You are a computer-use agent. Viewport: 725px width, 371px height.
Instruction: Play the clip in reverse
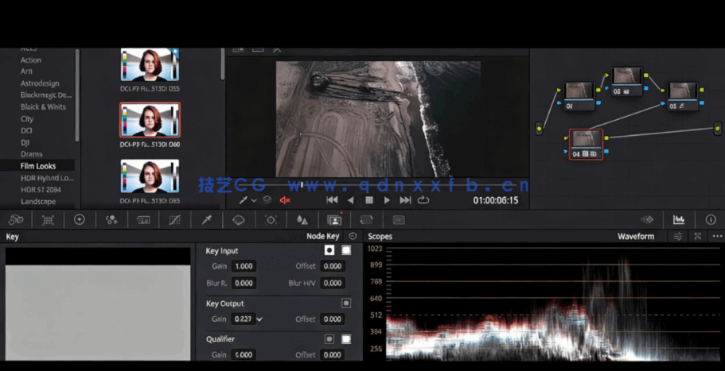point(350,200)
